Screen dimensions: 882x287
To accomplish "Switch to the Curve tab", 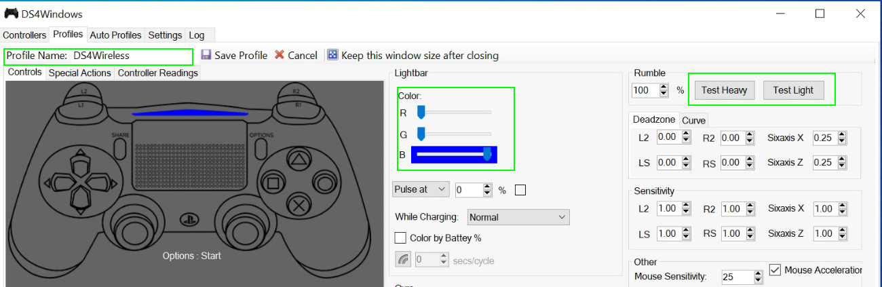I will (x=693, y=120).
